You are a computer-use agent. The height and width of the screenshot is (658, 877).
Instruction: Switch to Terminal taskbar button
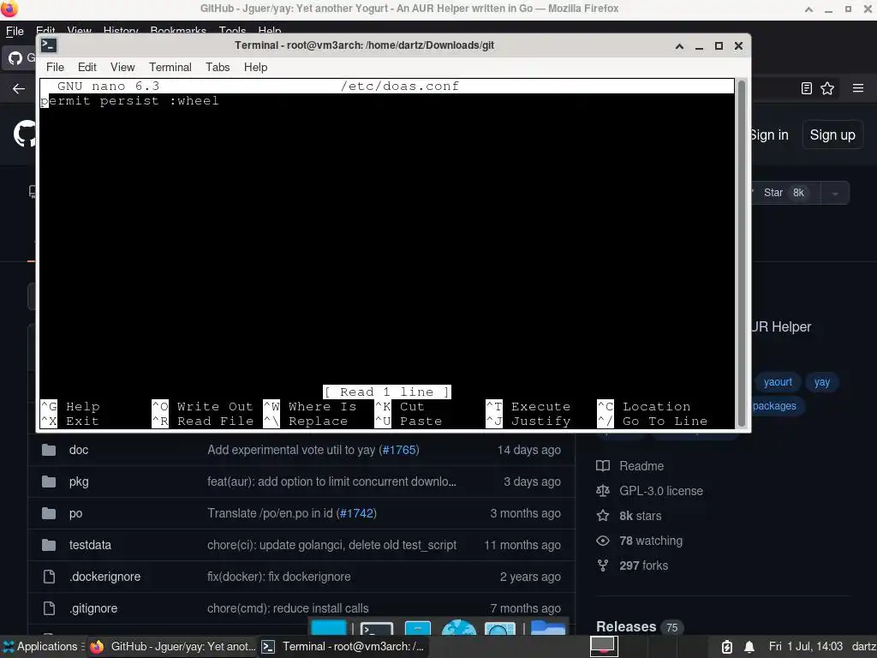coord(343,646)
